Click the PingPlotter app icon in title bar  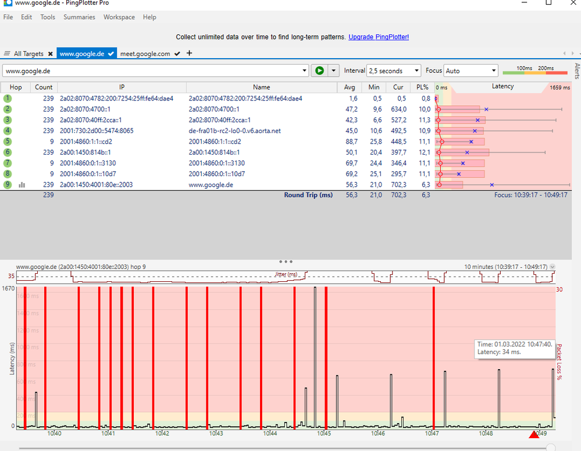(x=8, y=2)
